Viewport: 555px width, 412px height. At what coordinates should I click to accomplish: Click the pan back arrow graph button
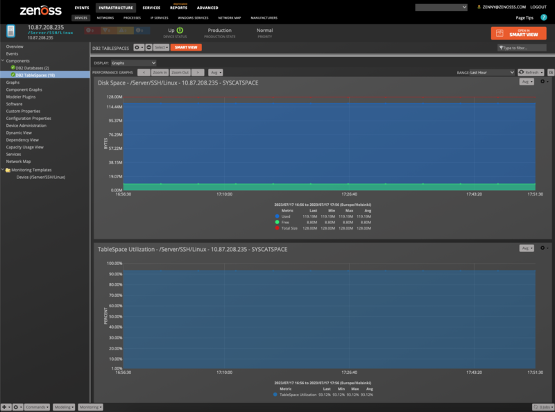144,72
